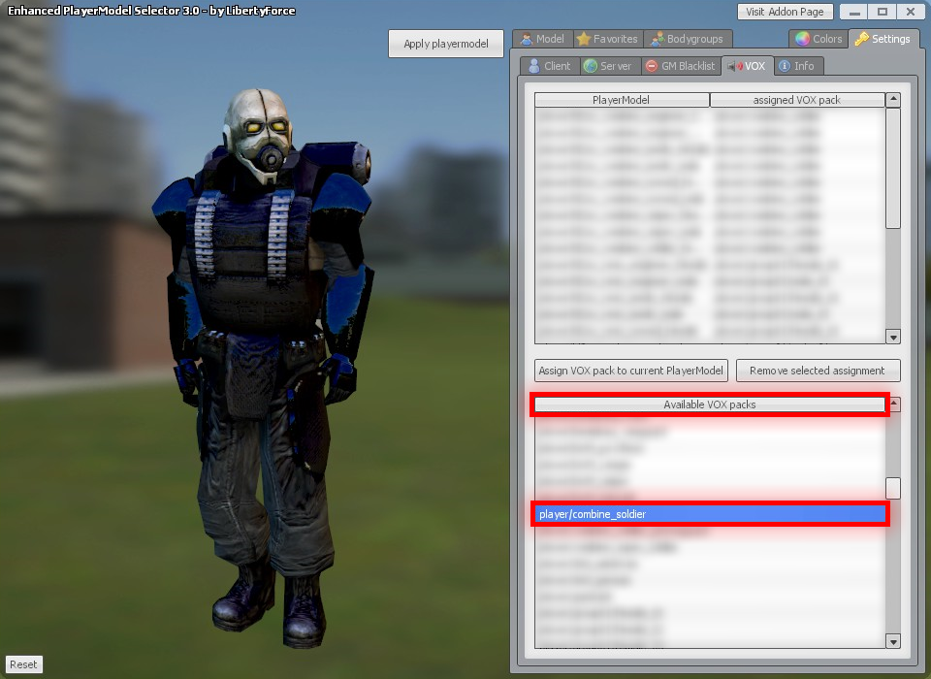This screenshot has width=931, height=679.
Task: Click the red blacklist icon on GM Blacklist
Action: [x=652, y=66]
